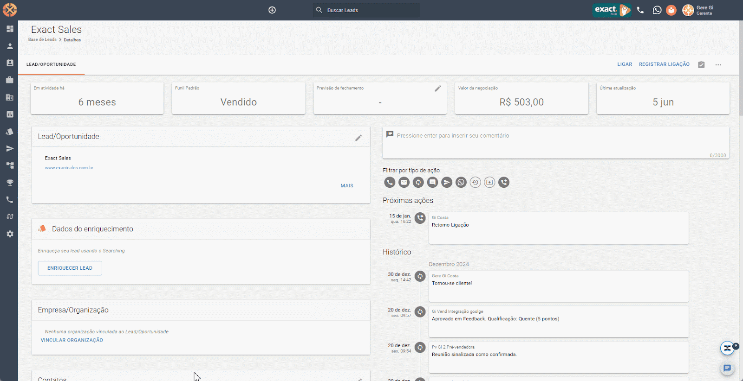Open the Gere Gi user profile
Viewport: 743px width, 381px height.
pyautogui.click(x=698, y=10)
